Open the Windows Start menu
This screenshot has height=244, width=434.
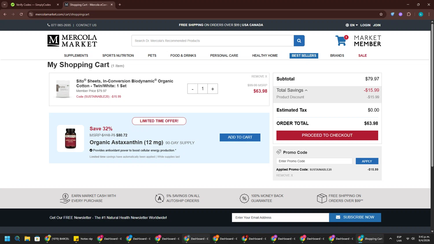(x=8, y=239)
